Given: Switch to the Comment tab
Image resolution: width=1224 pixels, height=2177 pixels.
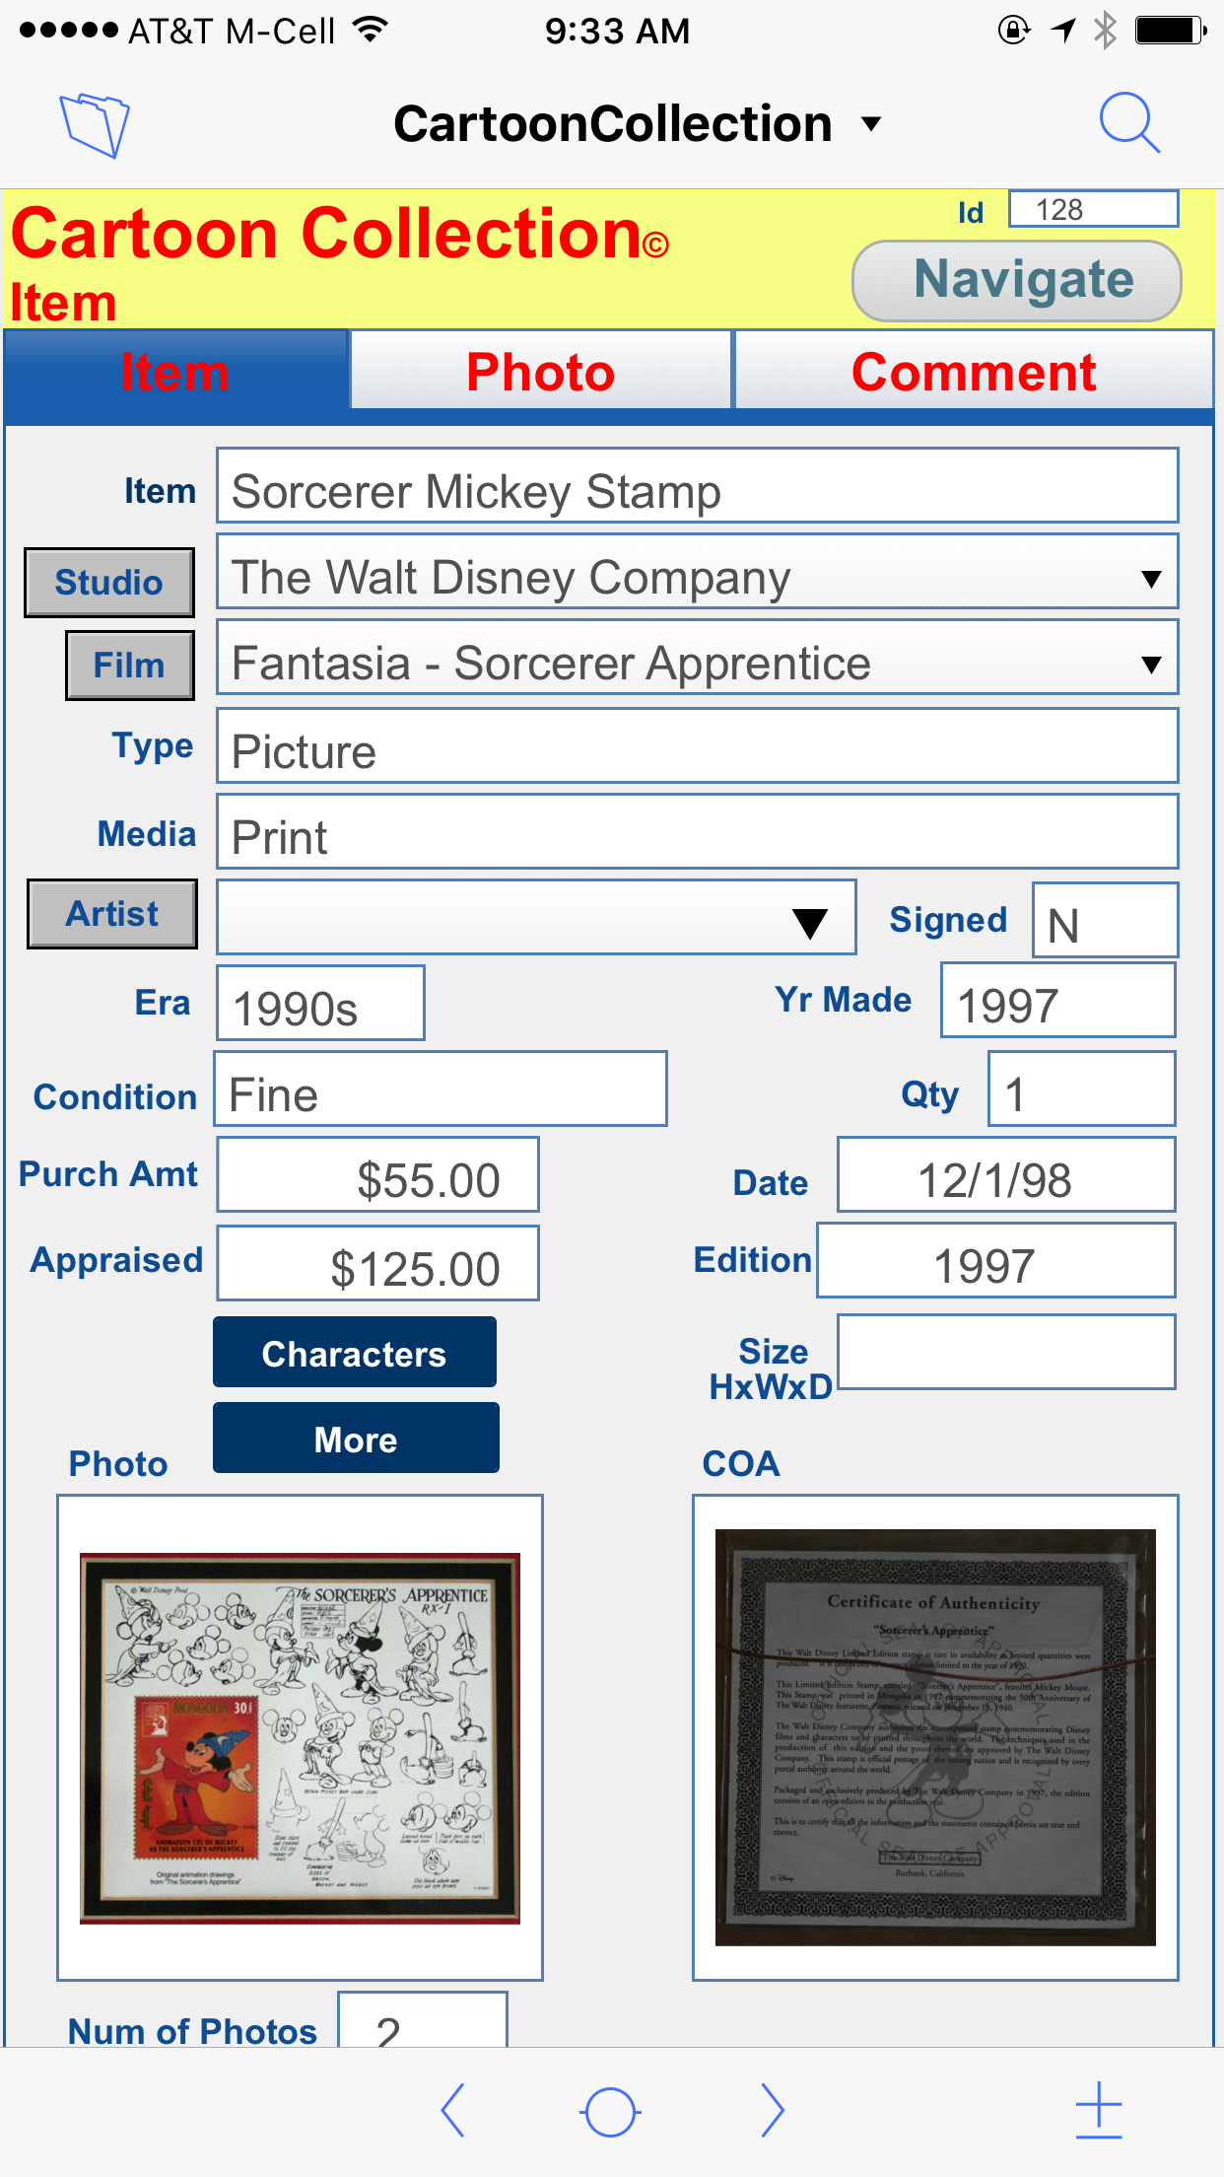Looking at the screenshot, I should tap(974, 373).
